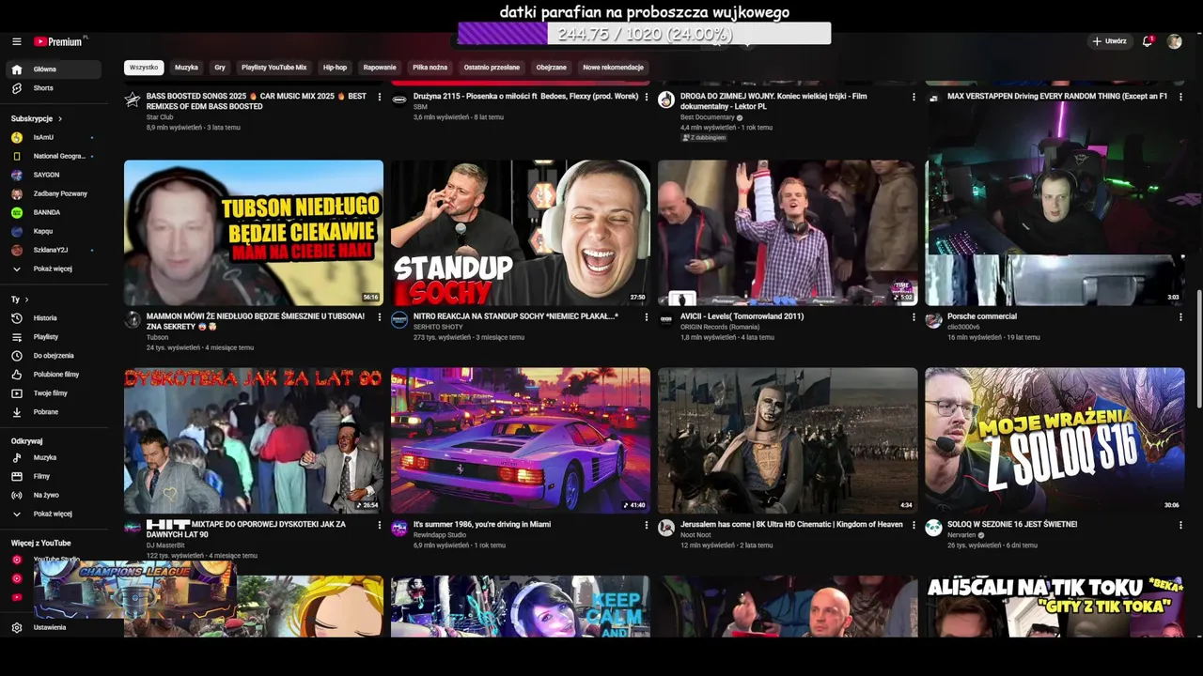Open Tubson channel avatar

pos(133,320)
